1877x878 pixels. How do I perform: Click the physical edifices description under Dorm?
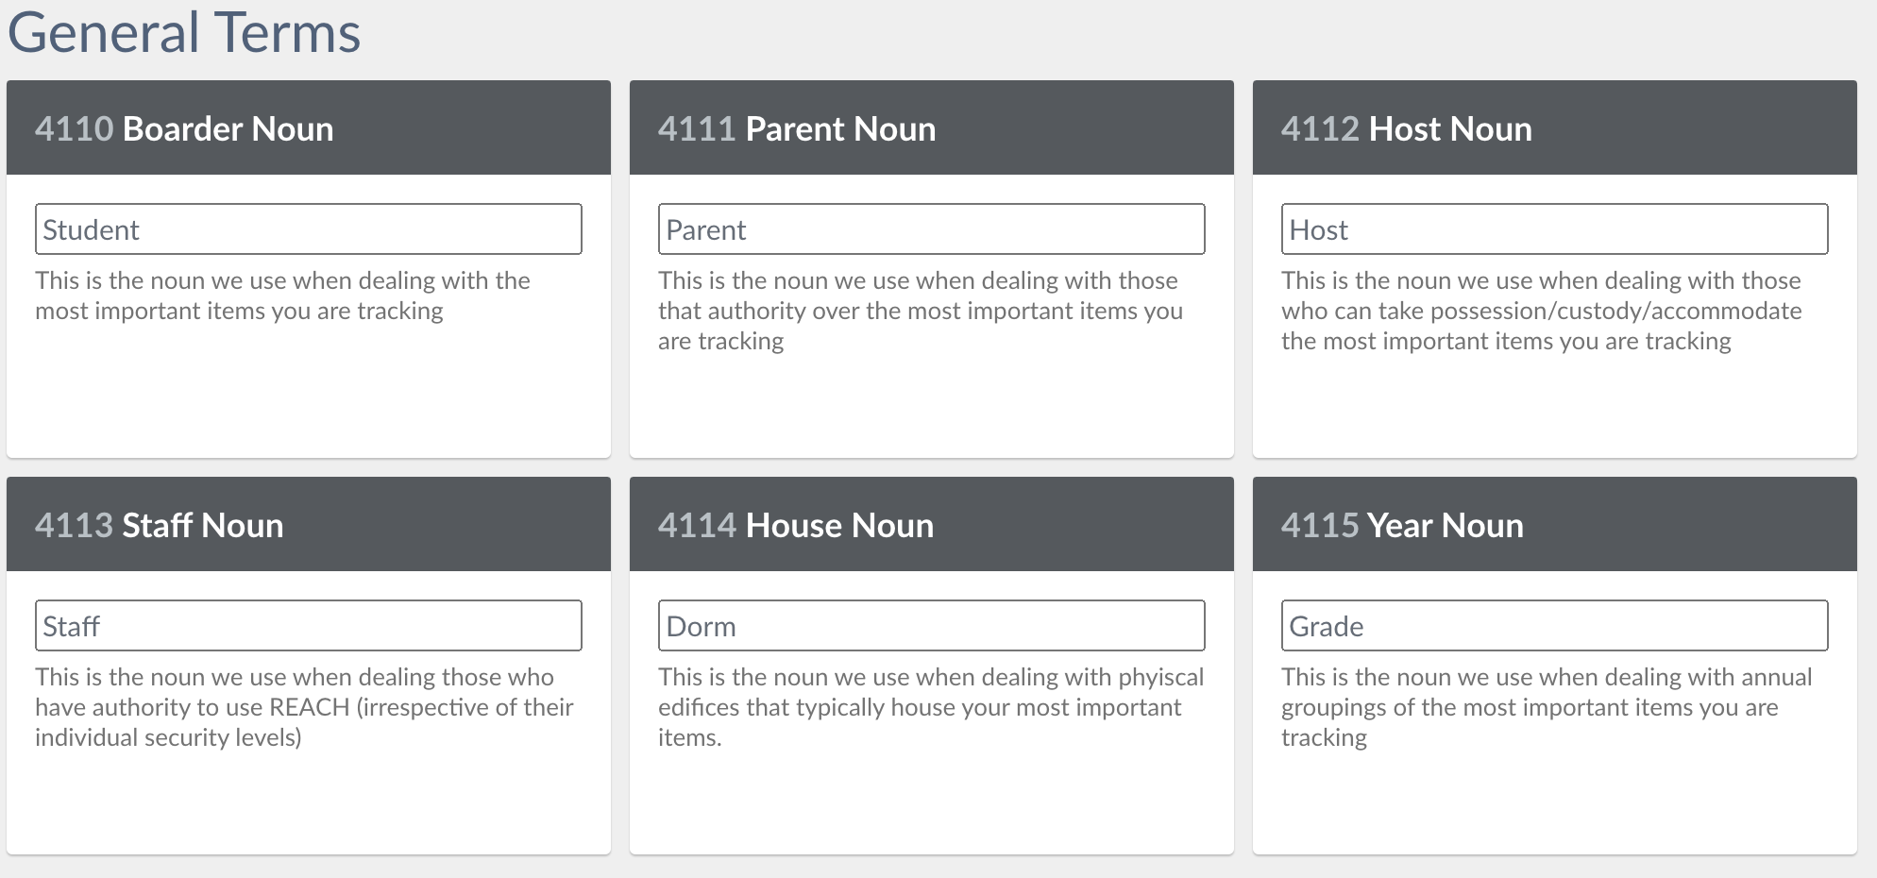point(930,707)
